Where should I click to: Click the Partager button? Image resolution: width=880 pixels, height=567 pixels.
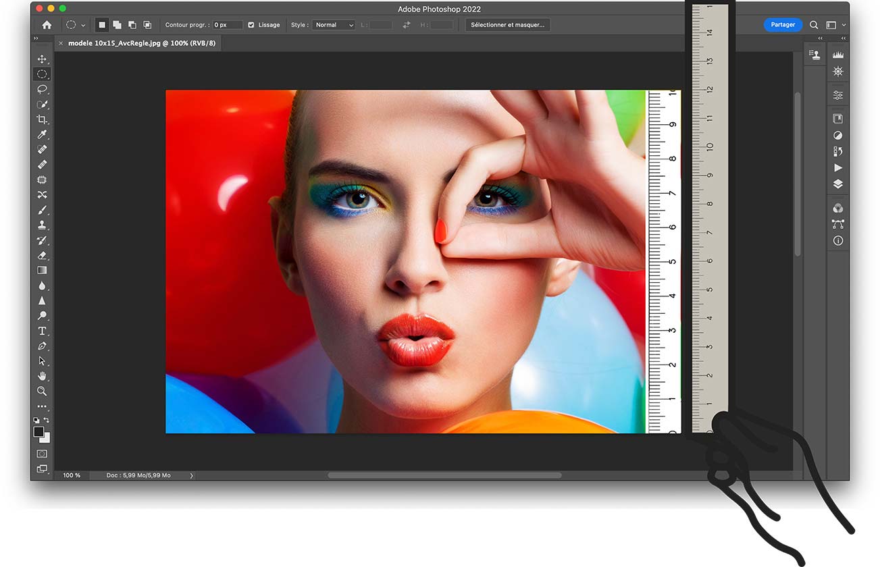[783, 25]
